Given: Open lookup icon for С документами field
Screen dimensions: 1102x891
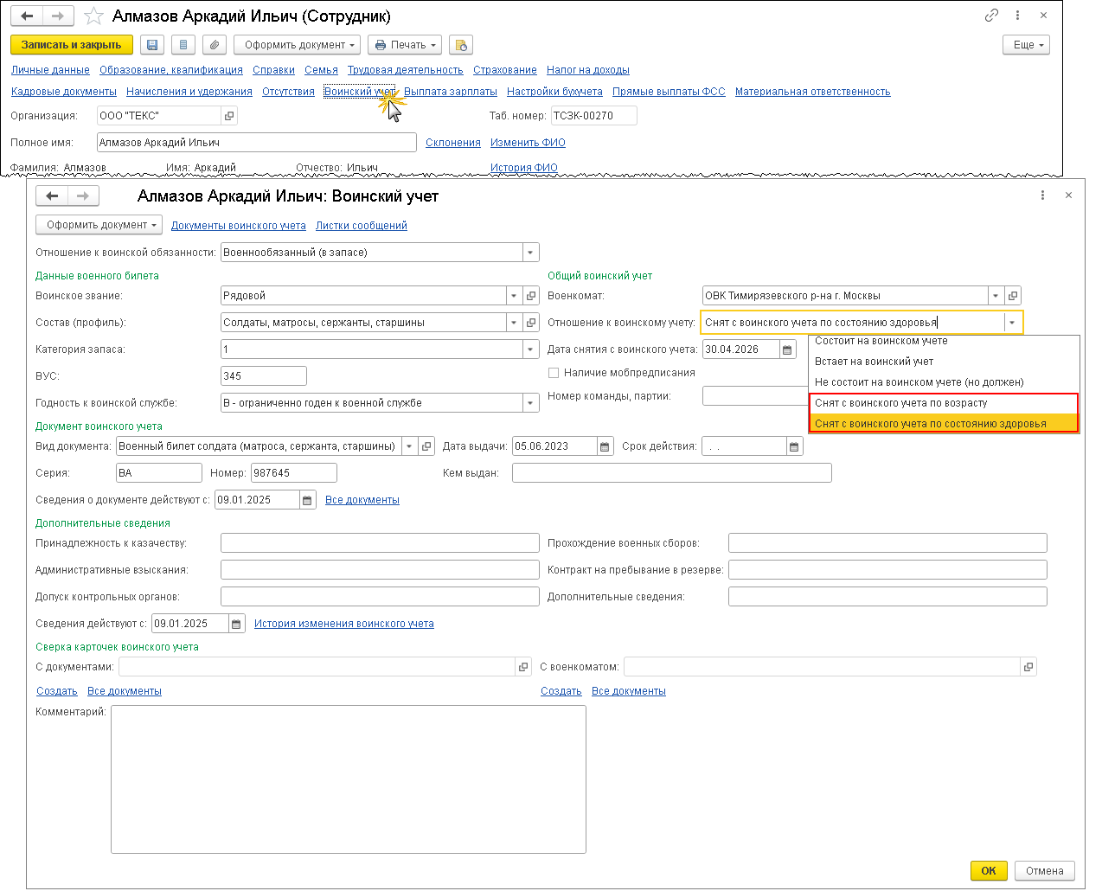Looking at the screenshot, I should [522, 667].
